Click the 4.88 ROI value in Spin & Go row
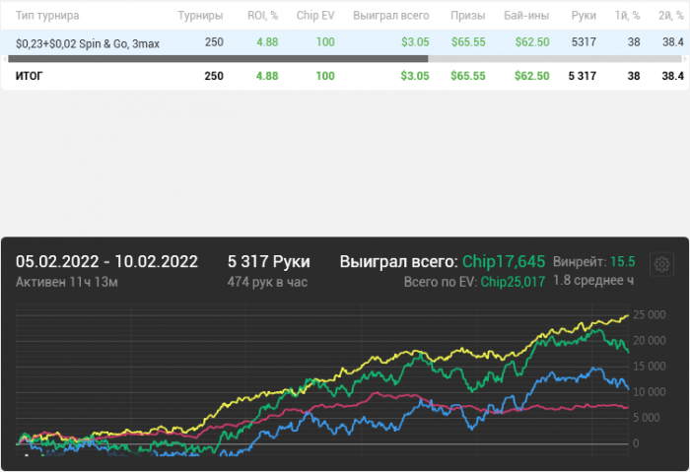 [267, 42]
